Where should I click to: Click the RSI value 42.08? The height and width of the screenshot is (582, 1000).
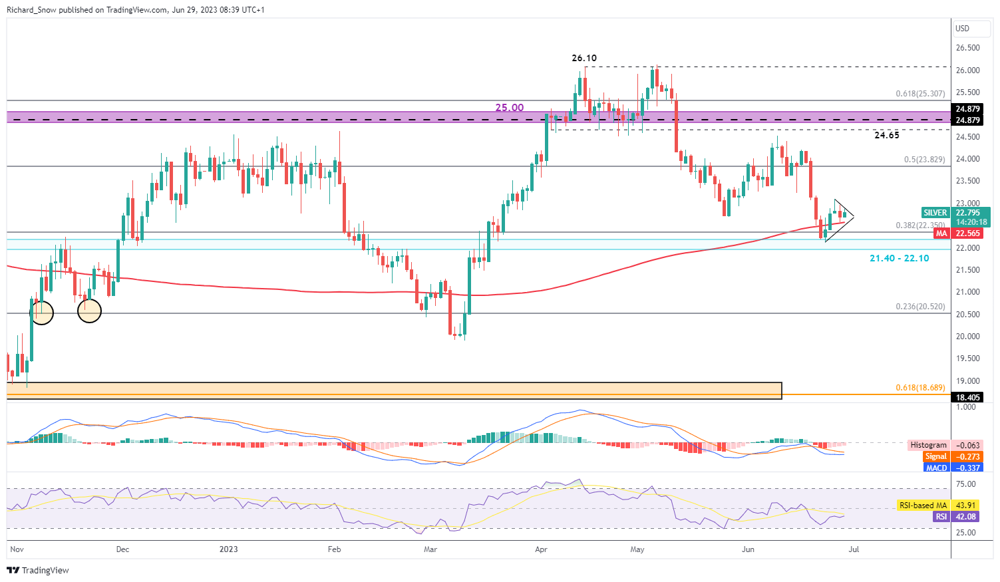[965, 516]
